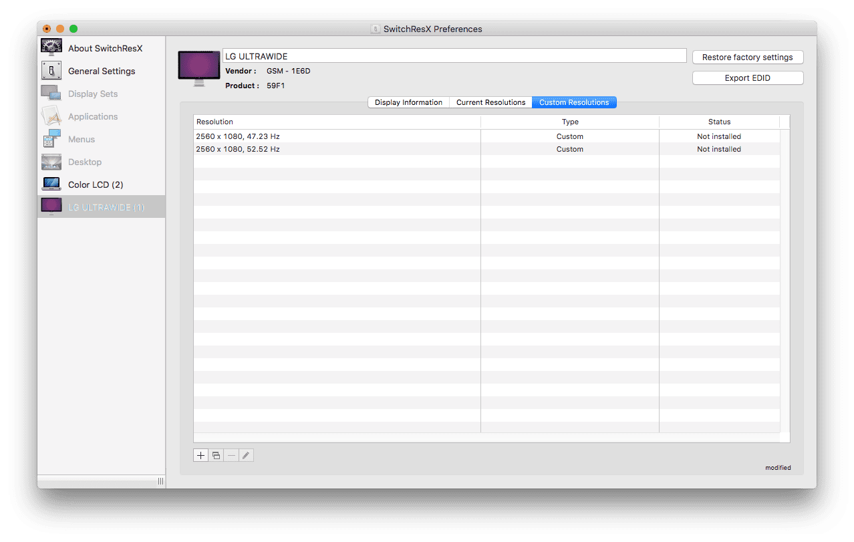The image size is (854, 542).
Task: Select the General Settings sidebar icon
Action: (x=51, y=71)
